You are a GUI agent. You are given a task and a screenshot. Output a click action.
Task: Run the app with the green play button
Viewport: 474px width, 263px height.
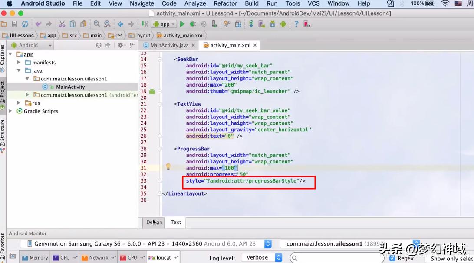(182, 24)
